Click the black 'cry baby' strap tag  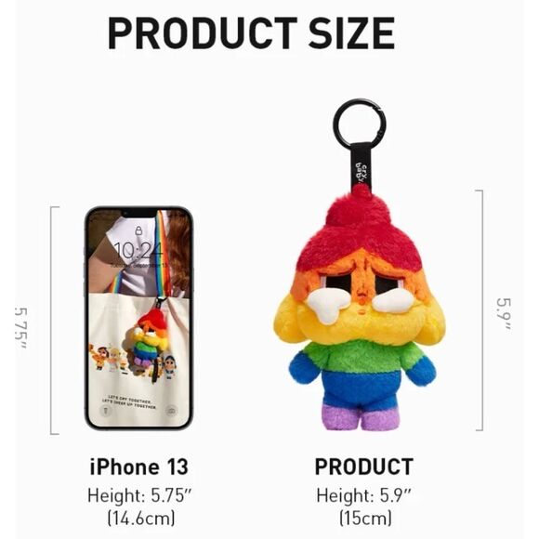[x=362, y=168]
